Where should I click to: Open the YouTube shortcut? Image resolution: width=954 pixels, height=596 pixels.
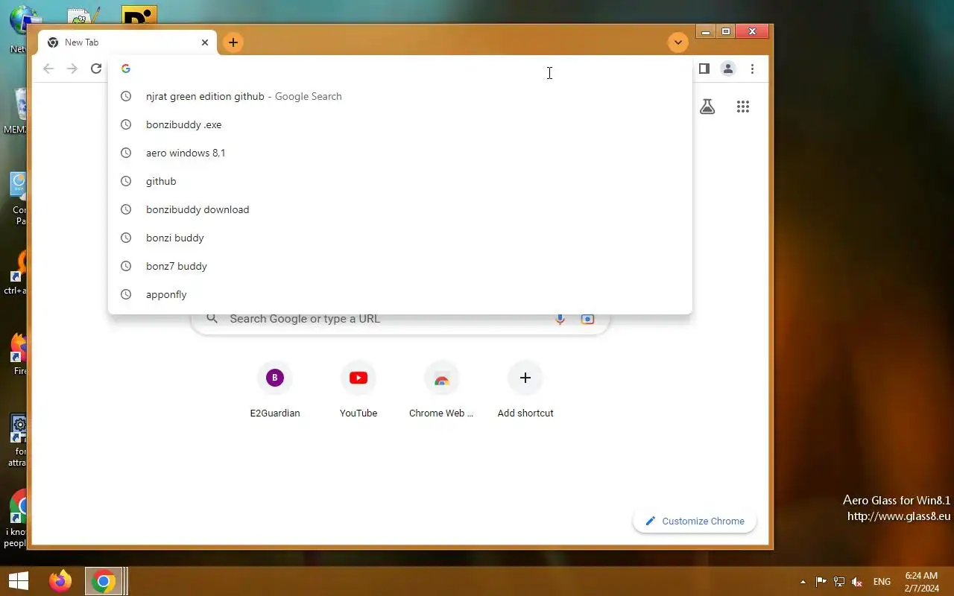(x=358, y=390)
